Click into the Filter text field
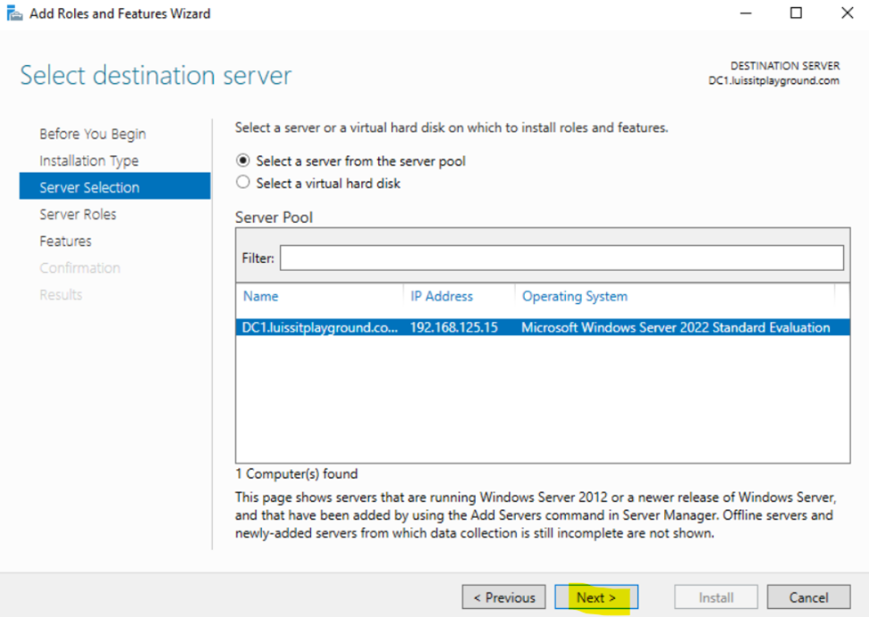This screenshot has width=869, height=617. coord(562,258)
